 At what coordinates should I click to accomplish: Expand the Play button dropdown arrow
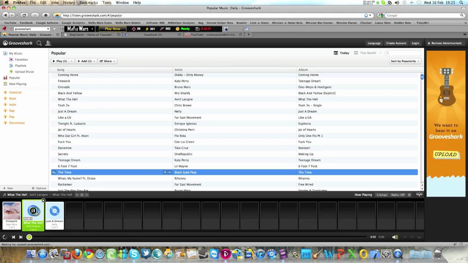[x=71, y=61]
